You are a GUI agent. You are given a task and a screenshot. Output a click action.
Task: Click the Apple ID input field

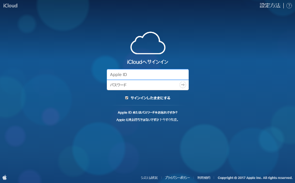tap(147, 75)
